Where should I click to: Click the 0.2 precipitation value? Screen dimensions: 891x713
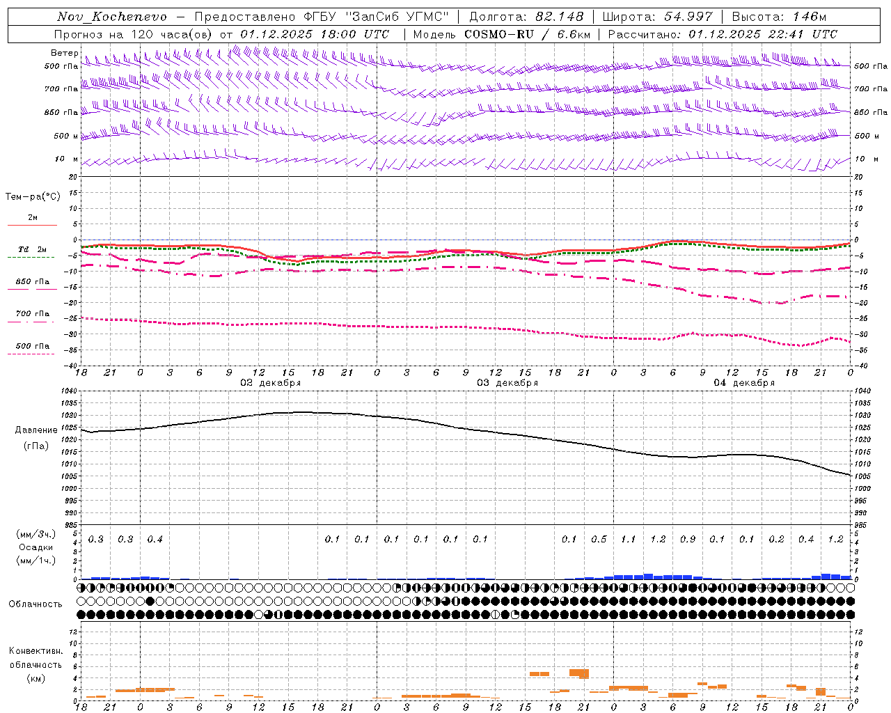(x=776, y=539)
